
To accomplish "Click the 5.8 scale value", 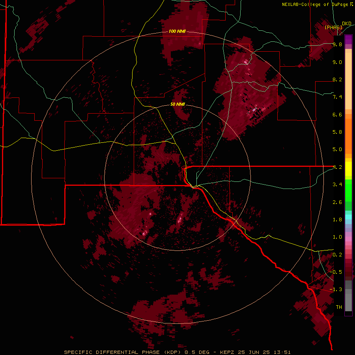I will pos(337,132).
